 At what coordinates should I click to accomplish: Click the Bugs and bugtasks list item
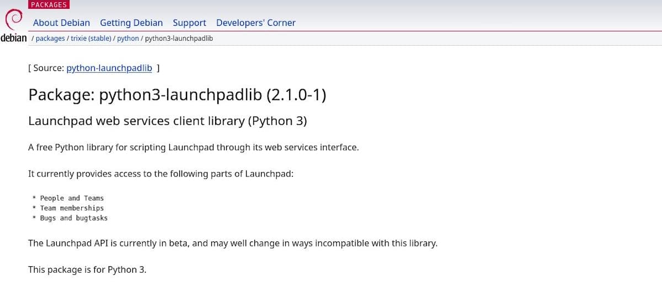(74, 218)
